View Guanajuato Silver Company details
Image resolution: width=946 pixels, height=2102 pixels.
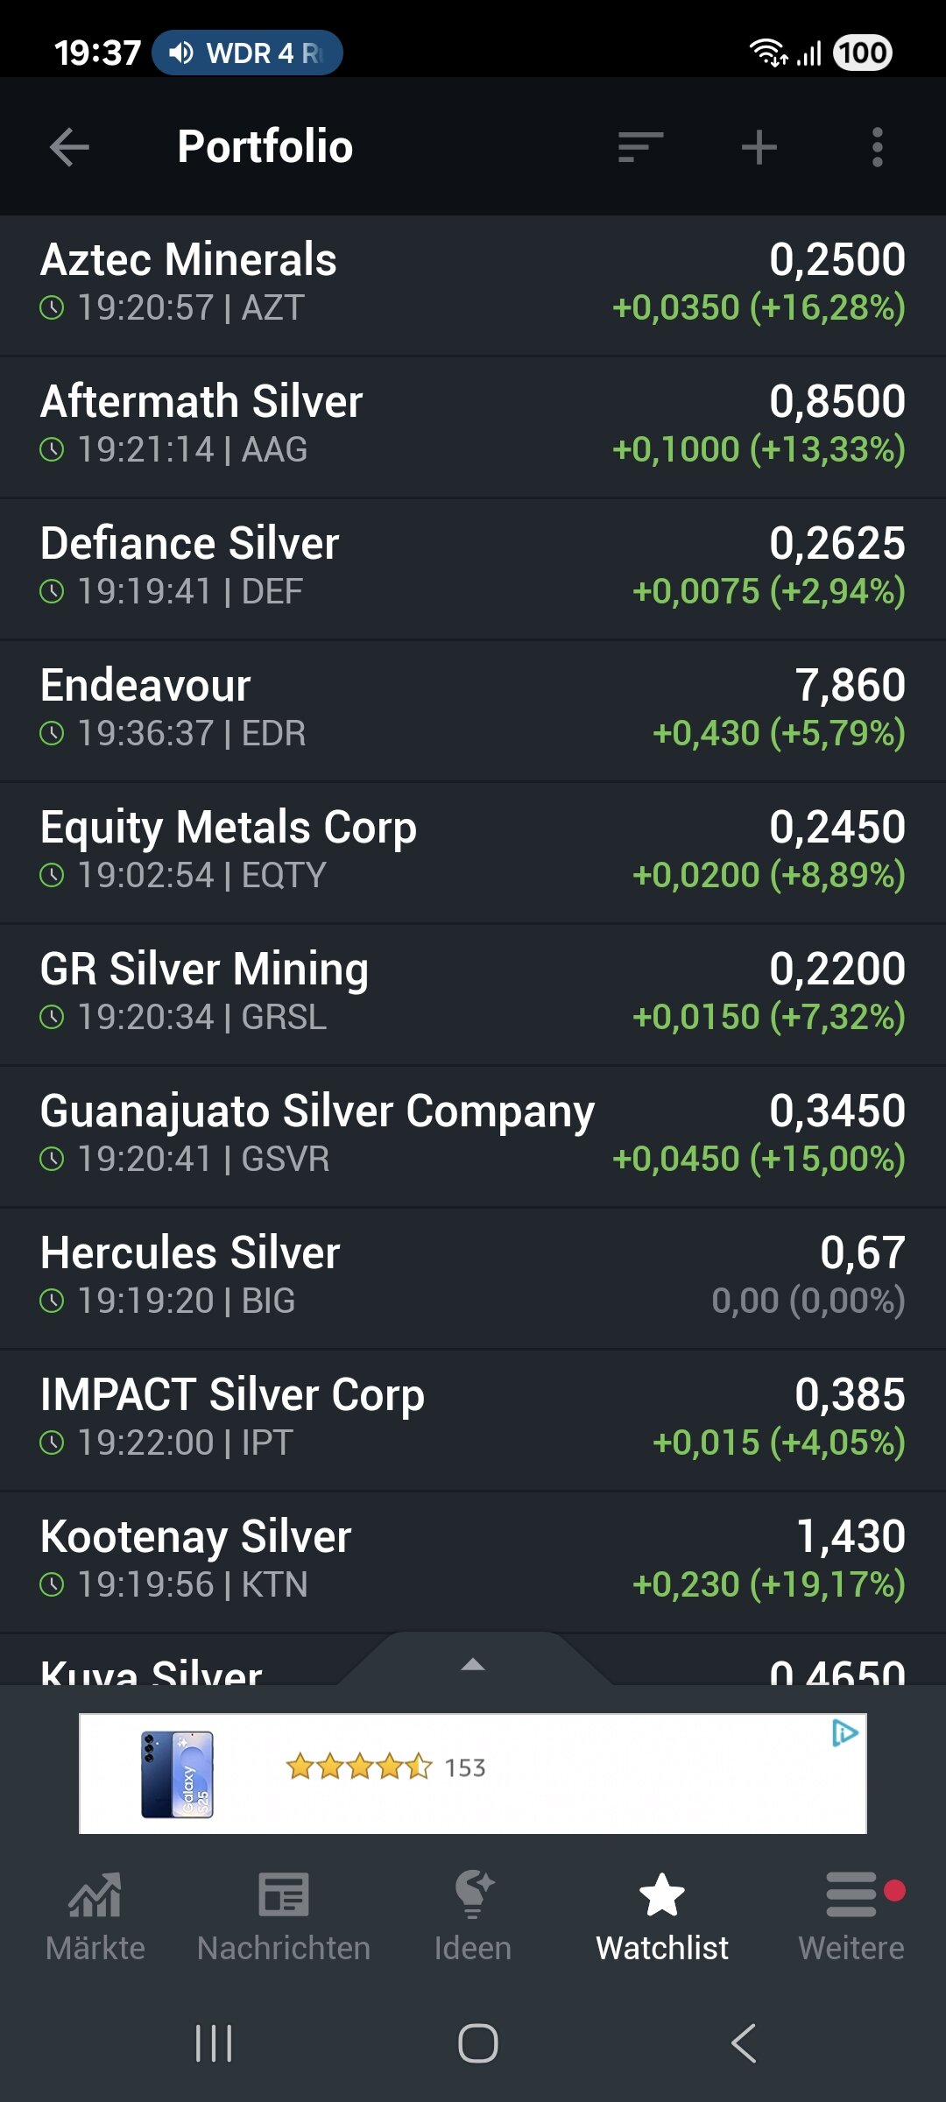pos(473,1136)
